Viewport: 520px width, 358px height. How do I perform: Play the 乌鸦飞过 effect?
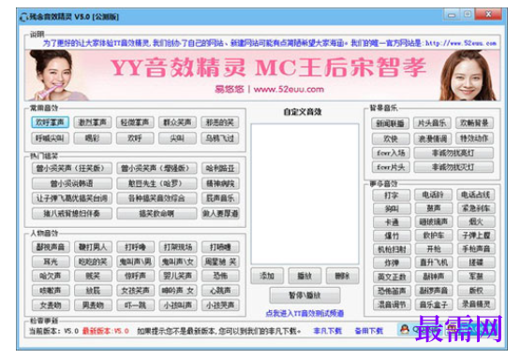pyautogui.click(x=220, y=138)
